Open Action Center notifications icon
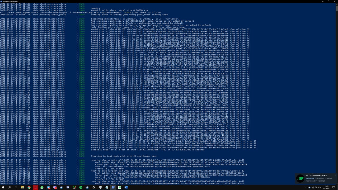The width and height of the screenshot is (338, 190). (x=334, y=187)
